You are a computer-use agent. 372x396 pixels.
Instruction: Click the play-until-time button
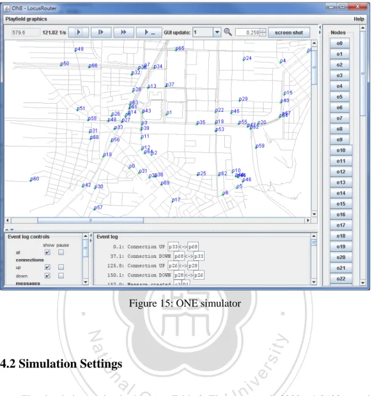tap(149, 32)
